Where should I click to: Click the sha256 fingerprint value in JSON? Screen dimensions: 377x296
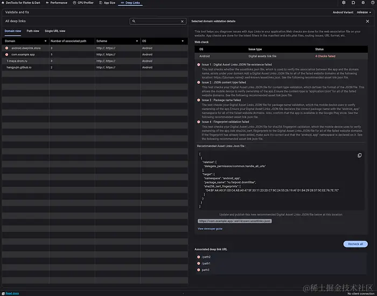[272, 191]
